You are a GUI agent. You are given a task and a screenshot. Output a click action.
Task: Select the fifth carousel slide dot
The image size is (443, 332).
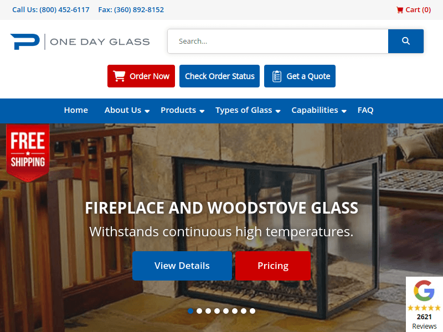click(226, 311)
